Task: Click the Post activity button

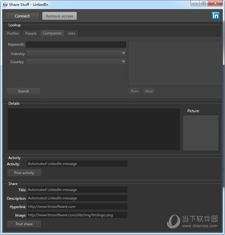Action: [x=24, y=173]
